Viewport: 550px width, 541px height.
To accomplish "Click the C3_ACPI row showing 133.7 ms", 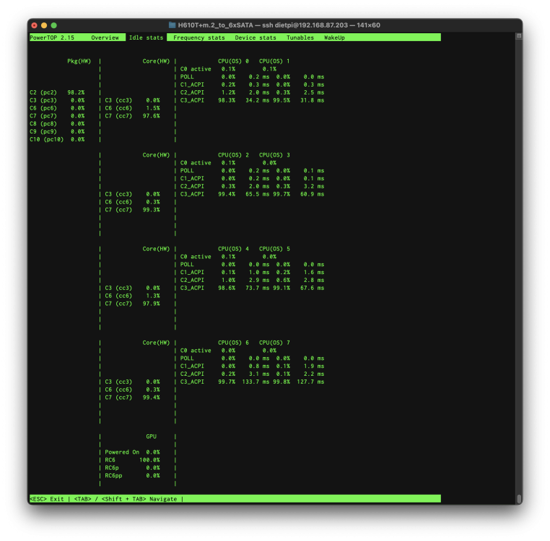I will click(x=252, y=382).
